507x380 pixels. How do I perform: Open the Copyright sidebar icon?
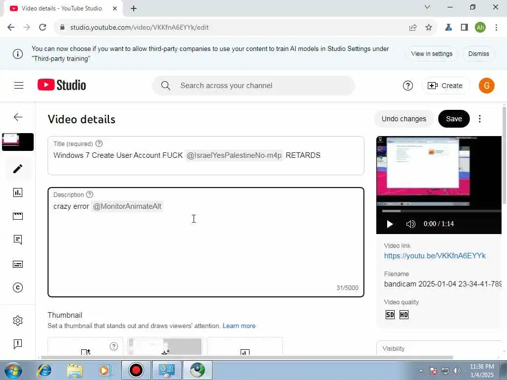(x=18, y=287)
